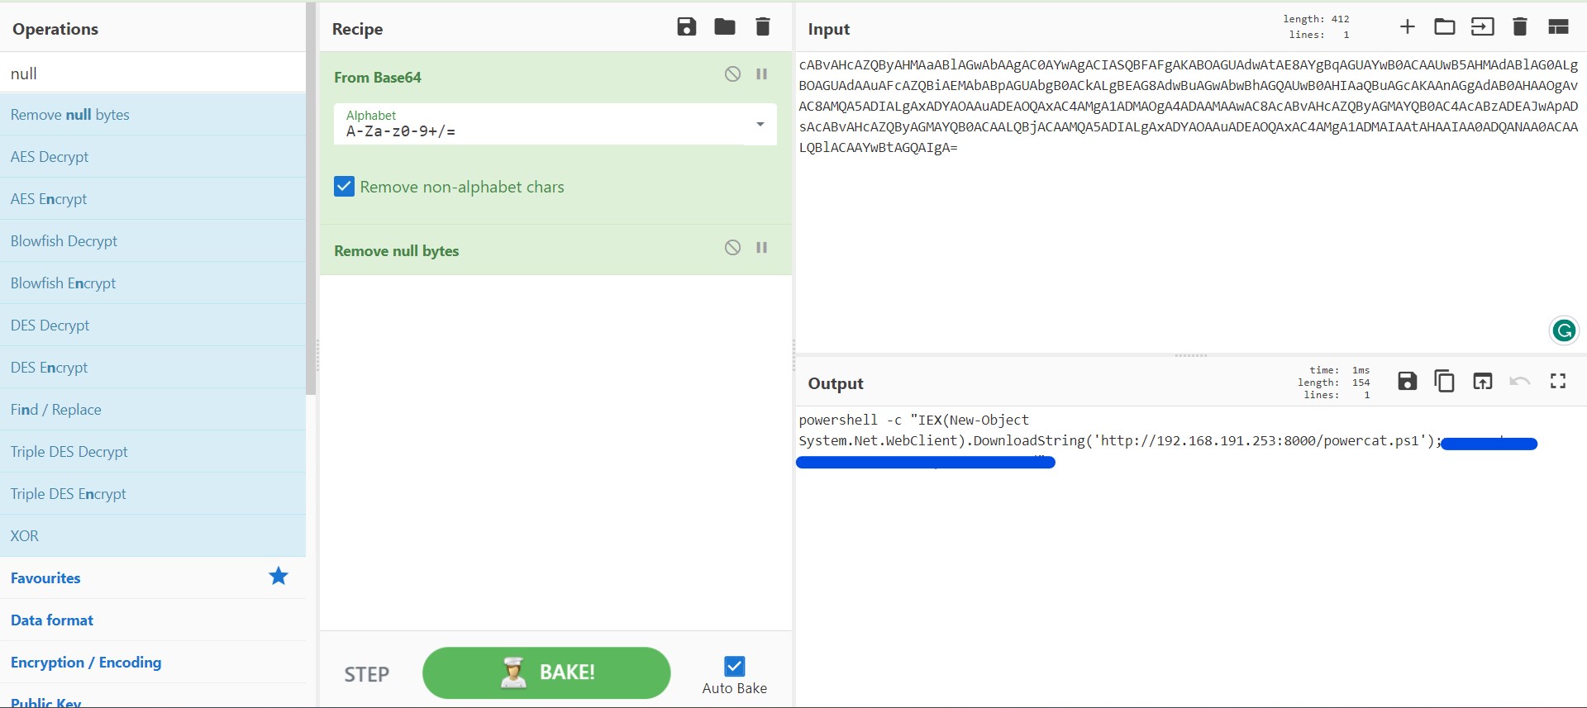Expand the Favourites category
Image resolution: width=1587 pixels, height=708 pixels.
[x=45, y=578]
